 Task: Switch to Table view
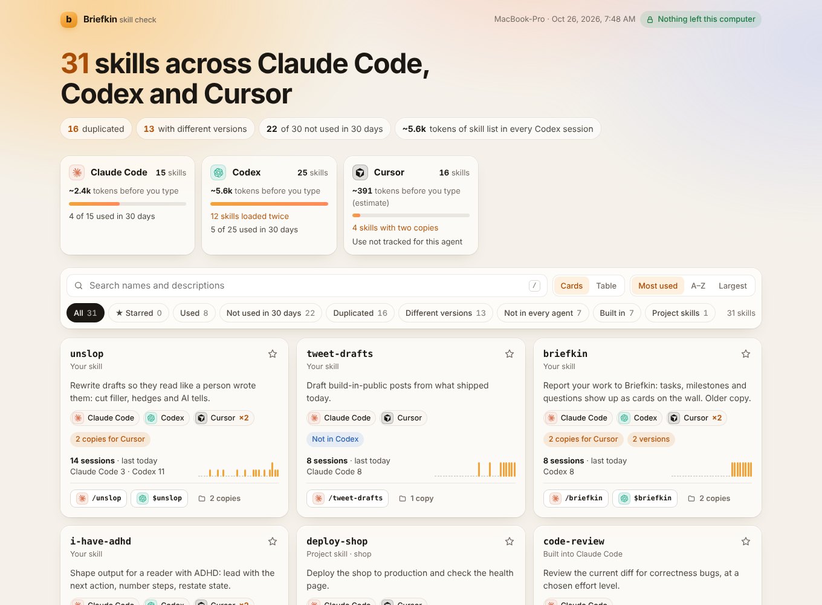(x=606, y=286)
